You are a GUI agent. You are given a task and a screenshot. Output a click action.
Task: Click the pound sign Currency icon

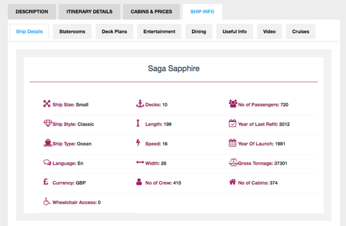click(x=46, y=182)
